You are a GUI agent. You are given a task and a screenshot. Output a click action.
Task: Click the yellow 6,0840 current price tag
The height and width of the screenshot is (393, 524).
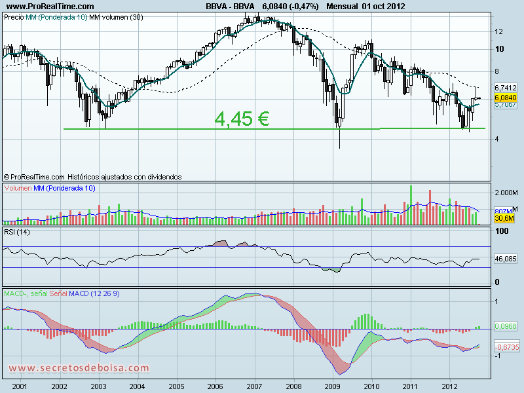(x=505, y=98)
